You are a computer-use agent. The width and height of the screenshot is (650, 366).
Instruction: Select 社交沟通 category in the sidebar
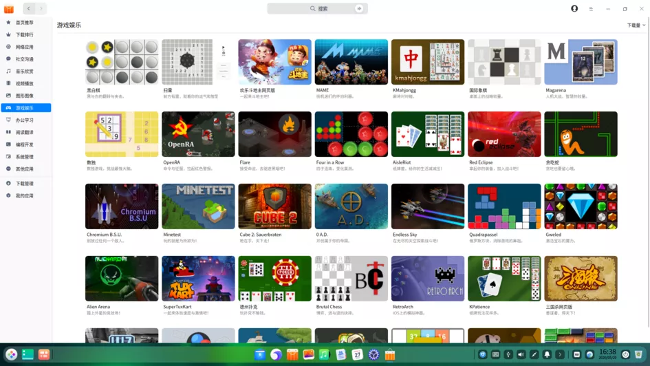[x=25, y=59]
